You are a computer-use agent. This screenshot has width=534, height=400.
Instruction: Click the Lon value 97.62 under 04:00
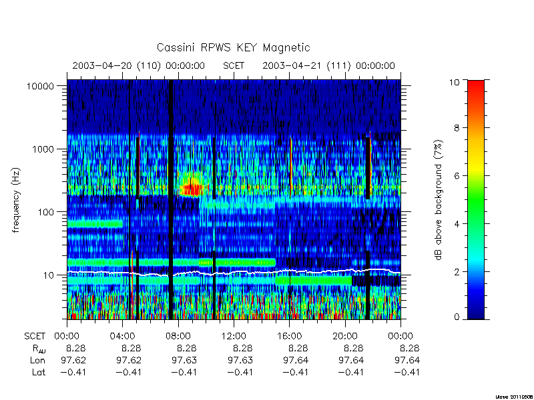129,360
